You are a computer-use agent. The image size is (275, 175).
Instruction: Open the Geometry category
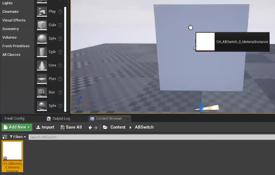(11, 29)
